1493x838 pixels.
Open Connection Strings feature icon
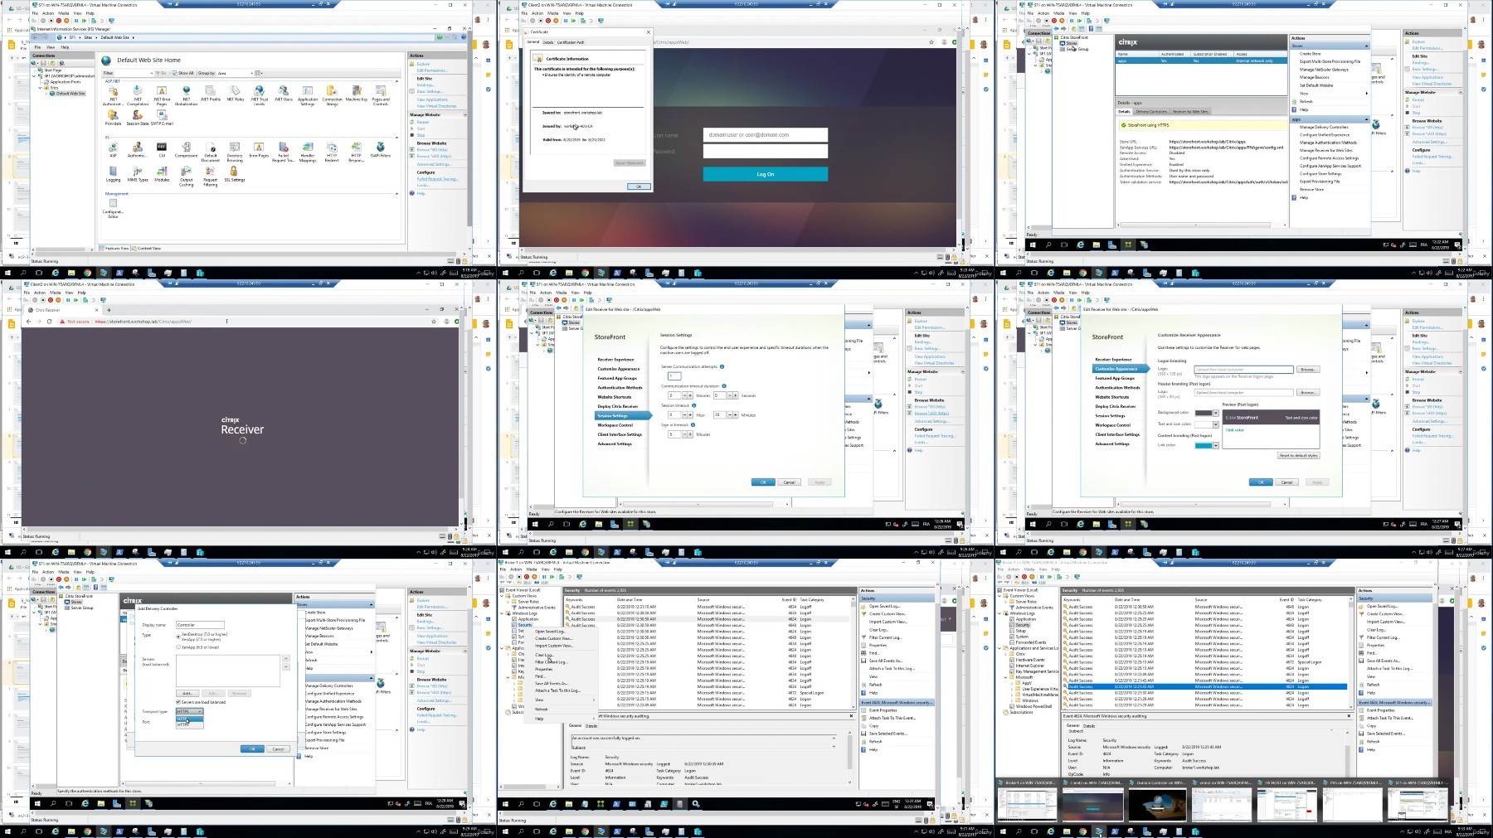pos(332,95)
